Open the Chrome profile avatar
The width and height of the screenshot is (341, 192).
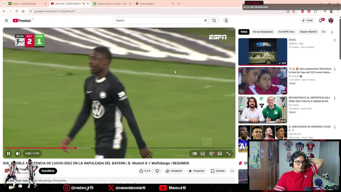click(331, 11)
